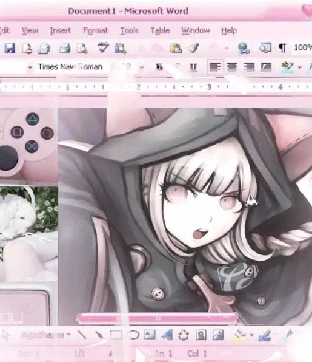Select the Format Painter brush

pyautogui.click(x=193, y=48)
